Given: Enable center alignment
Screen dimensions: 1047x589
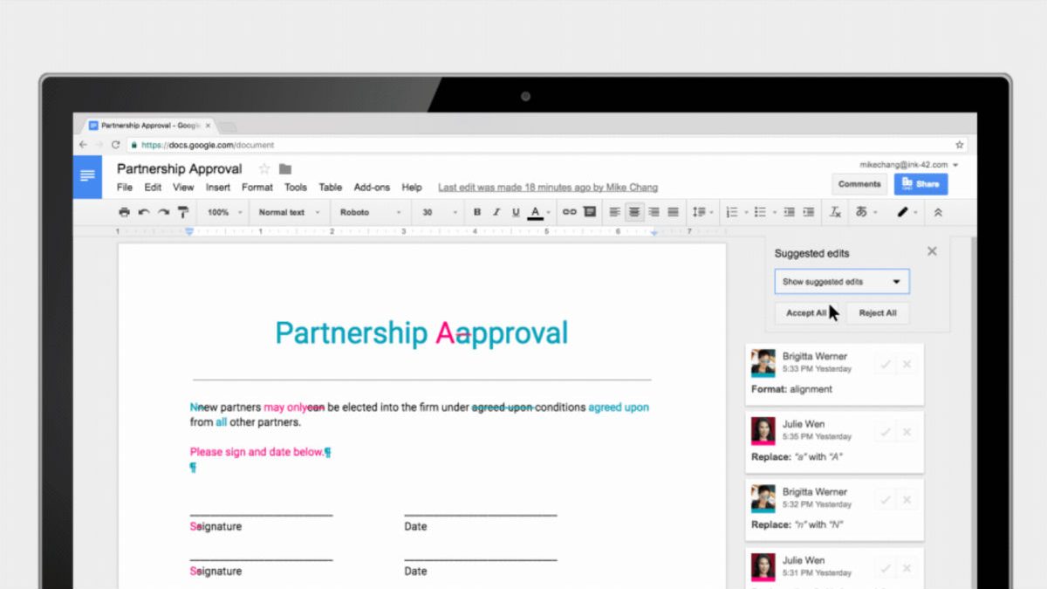Looking at the screenshot, I should coord(634,212).
